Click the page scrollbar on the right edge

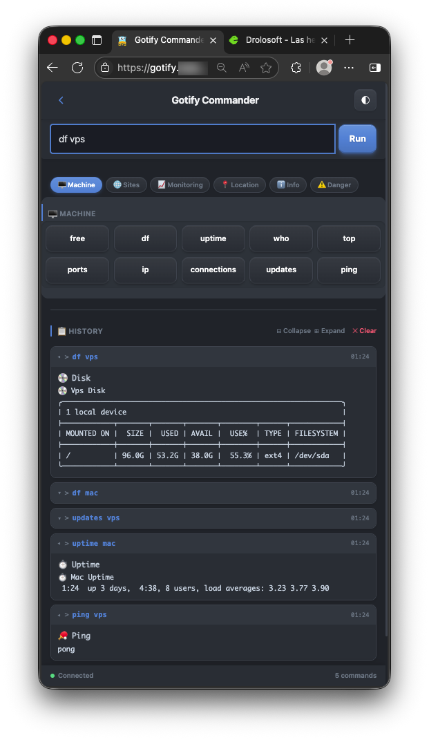(x=387, y=359)
